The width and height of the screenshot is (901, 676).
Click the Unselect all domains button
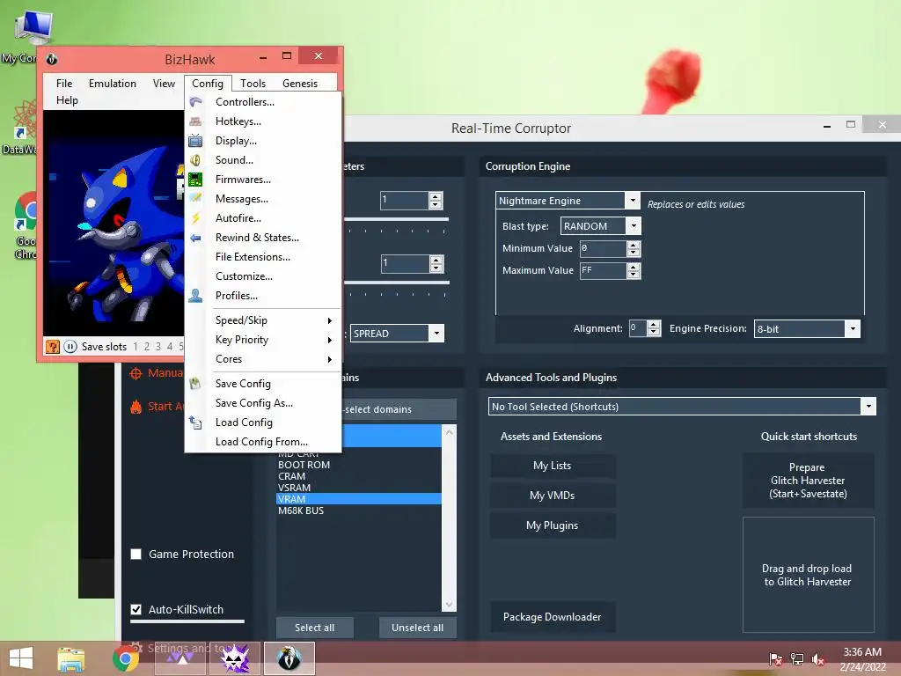click(x=417, y=628)
